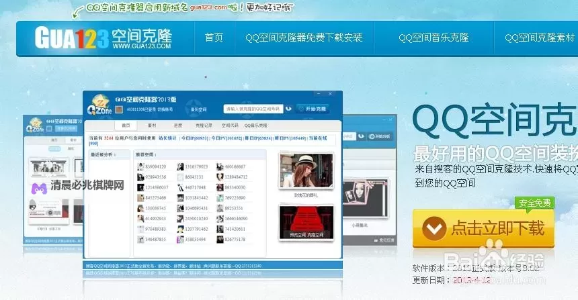
Task: Select QQ number 1666546090 in recommended list
Action: coord(236,219)
